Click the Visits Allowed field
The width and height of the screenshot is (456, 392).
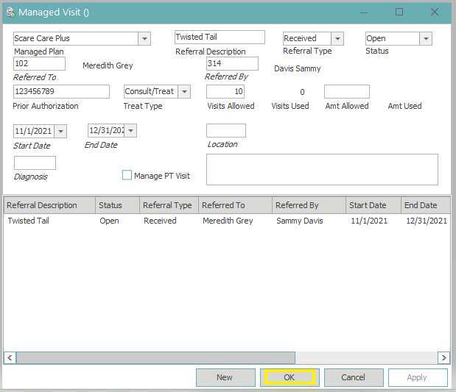(x=225, y=92)
